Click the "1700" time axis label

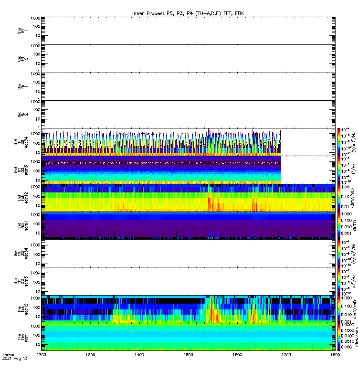point(286,355)
